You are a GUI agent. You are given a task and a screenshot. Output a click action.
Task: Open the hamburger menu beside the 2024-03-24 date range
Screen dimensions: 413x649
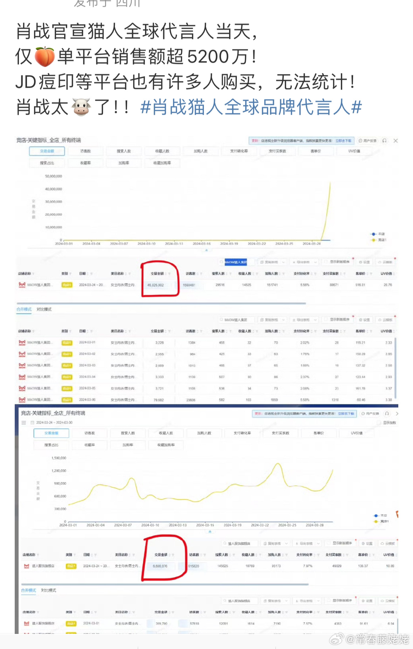click(24, 423)
